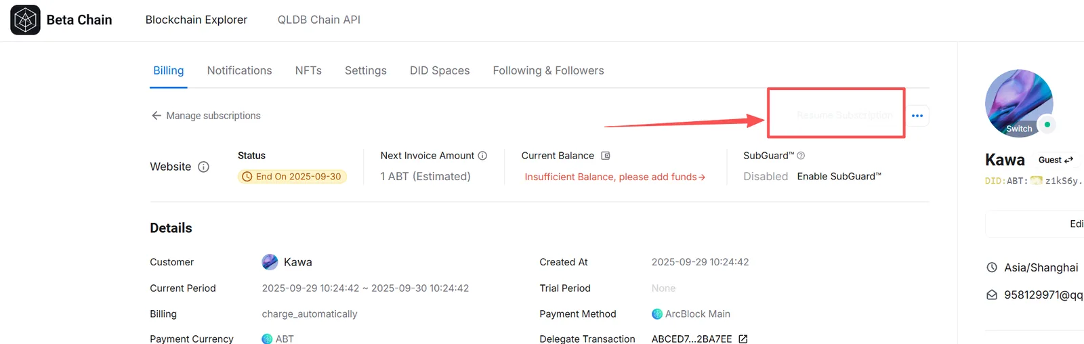Click the ArcBlock Main payment icon
1084x344 pixels.
[x=657, y=314]
